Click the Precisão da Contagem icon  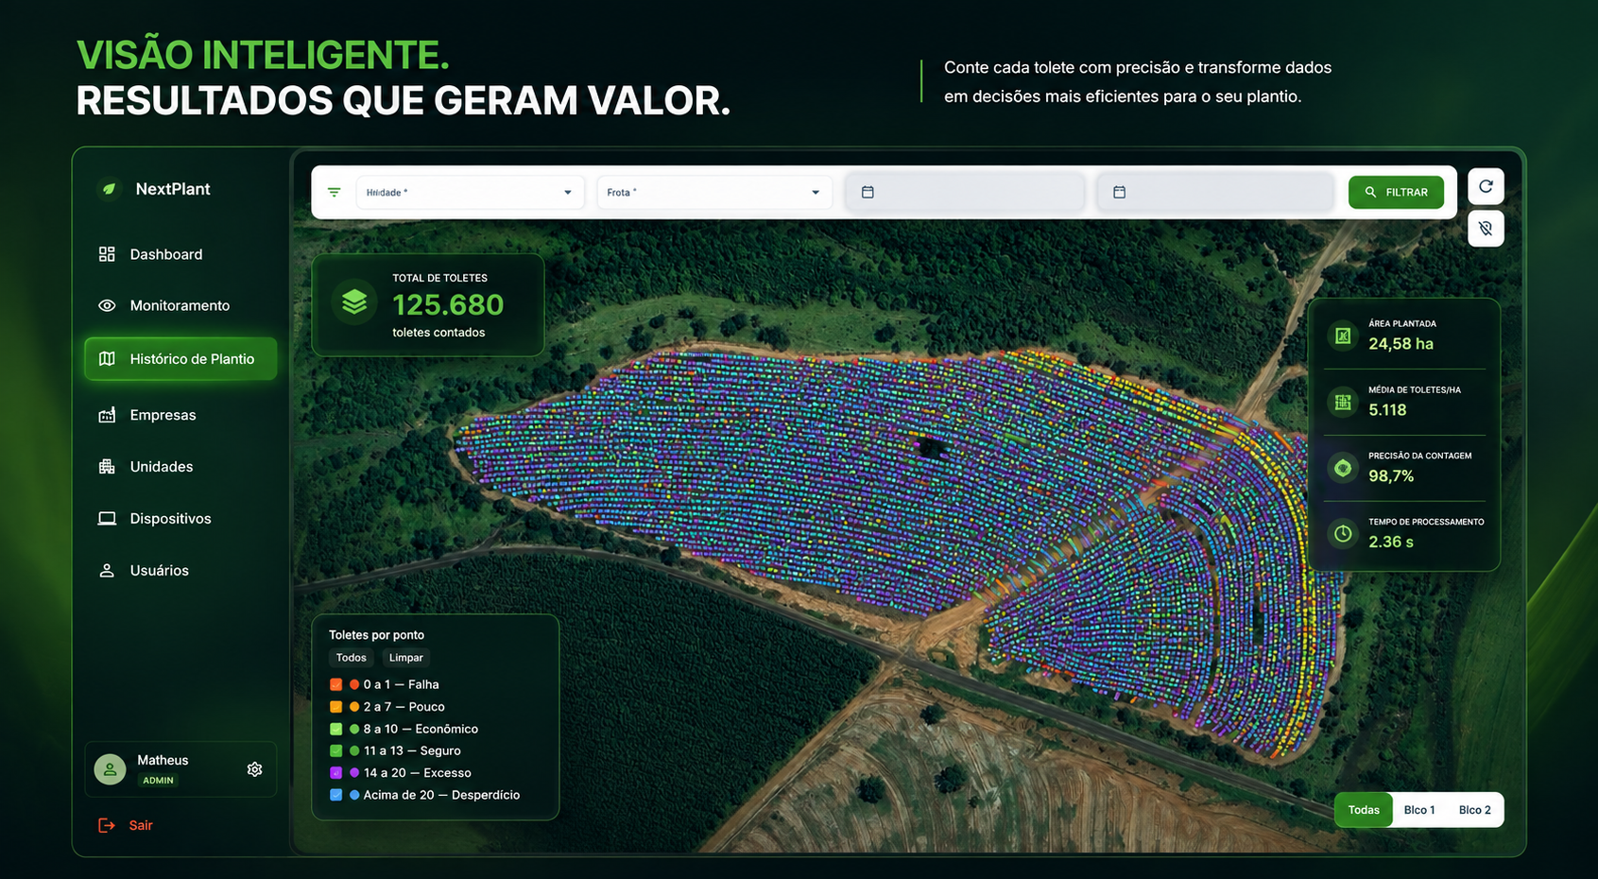(x=1343, y=468)
